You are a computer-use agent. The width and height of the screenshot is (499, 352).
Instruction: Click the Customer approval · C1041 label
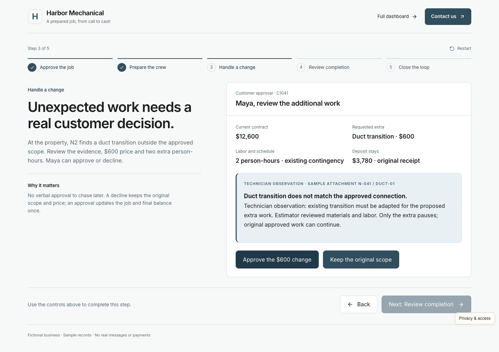tap(262, 93)
